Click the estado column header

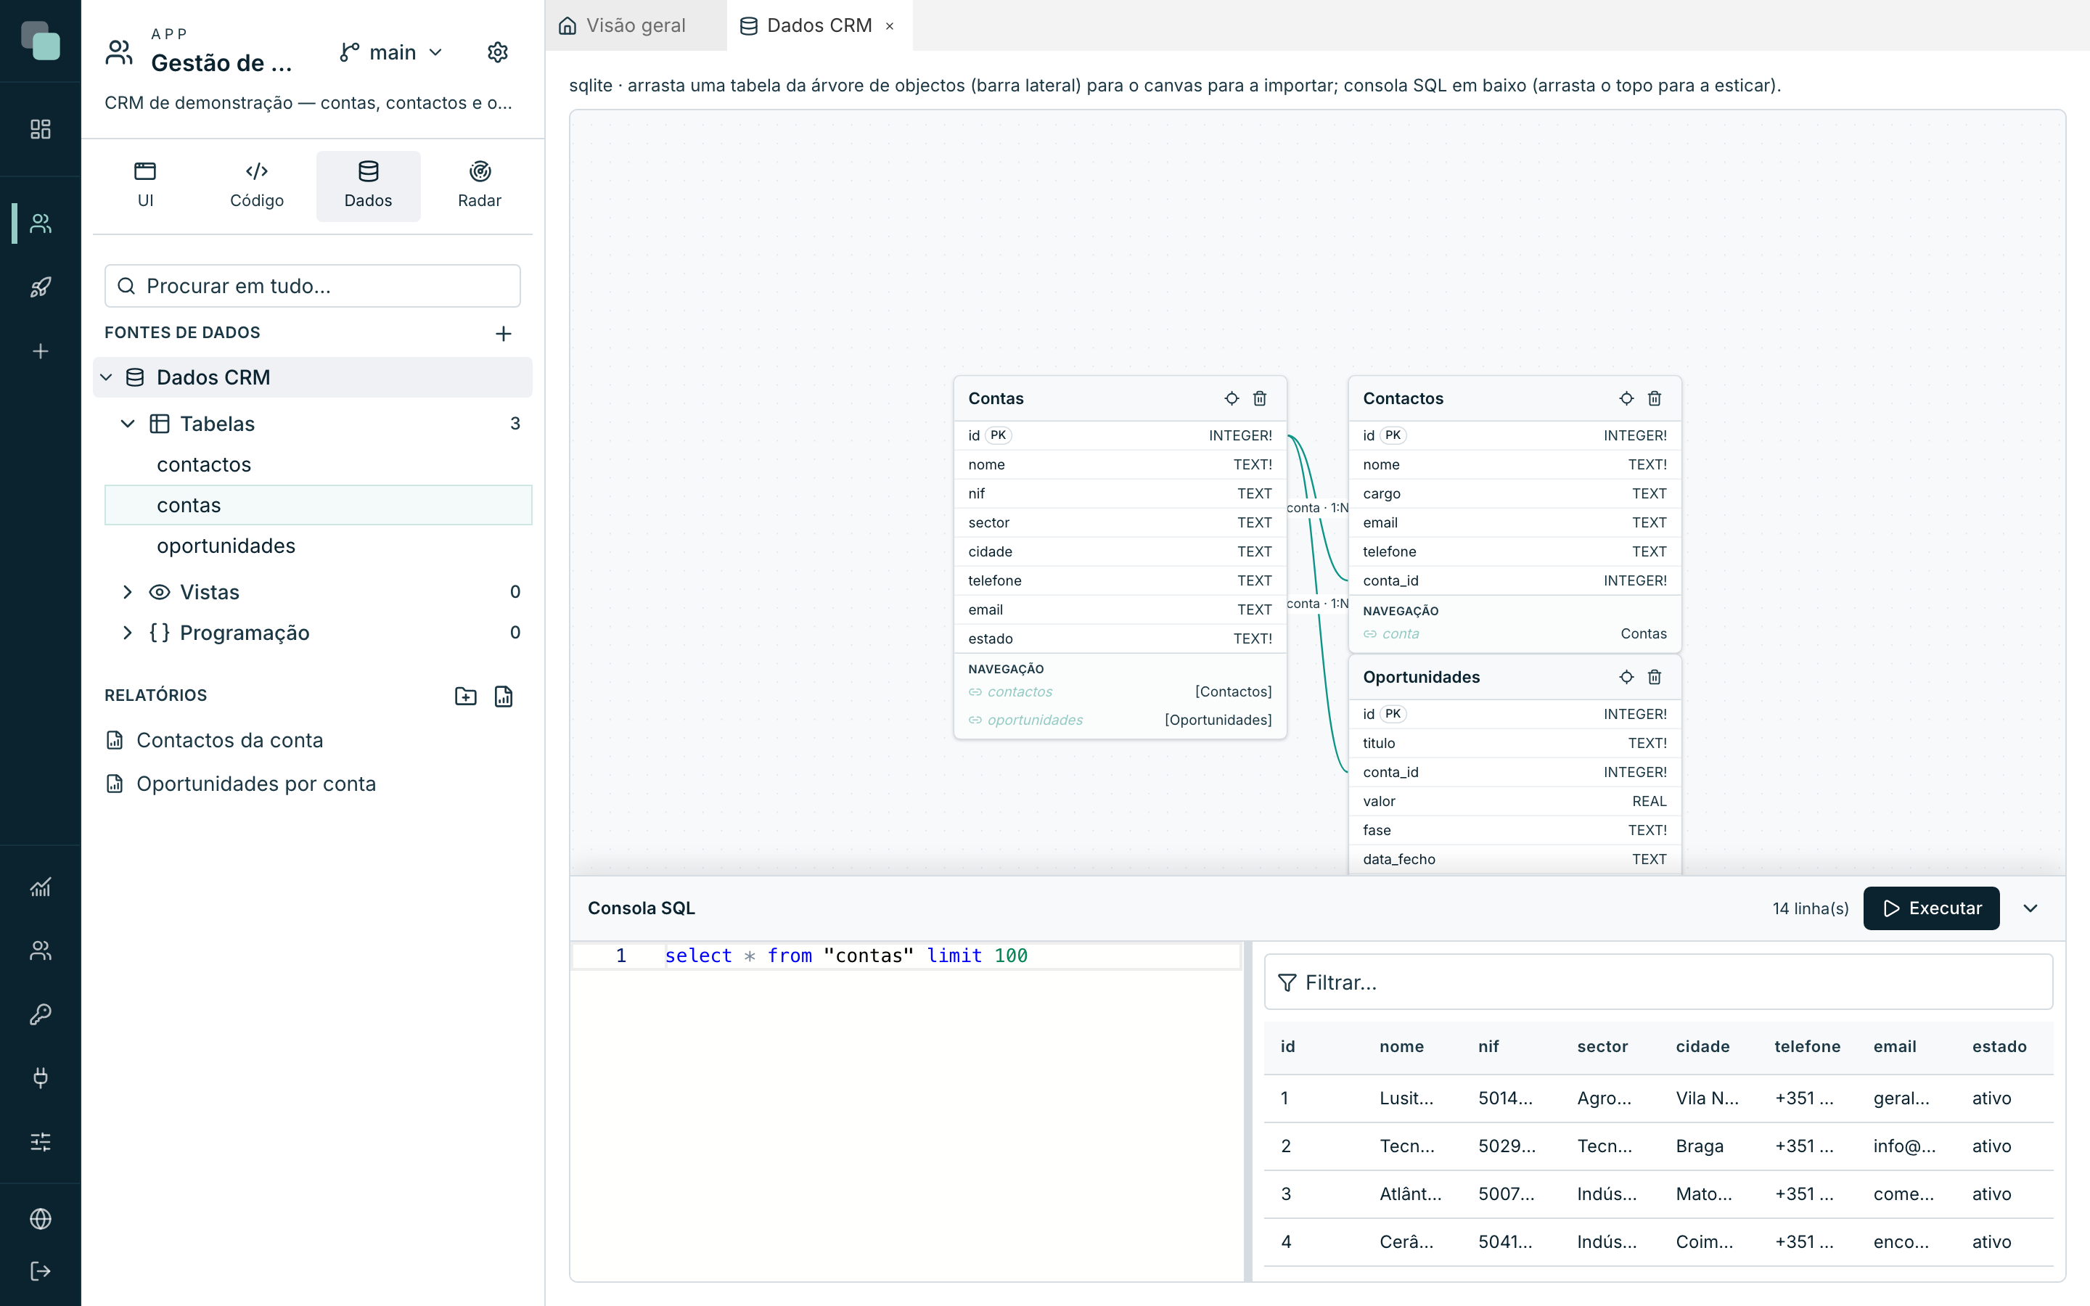pos(1999,1047)
